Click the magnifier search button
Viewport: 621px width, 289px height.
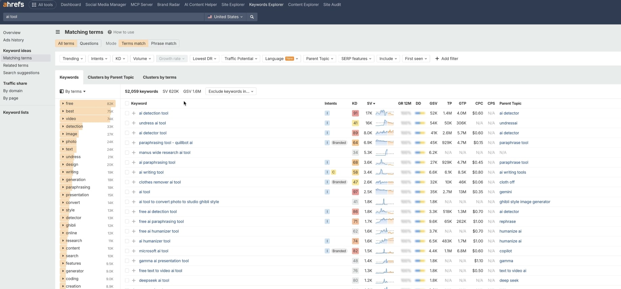tap(252, 17)
